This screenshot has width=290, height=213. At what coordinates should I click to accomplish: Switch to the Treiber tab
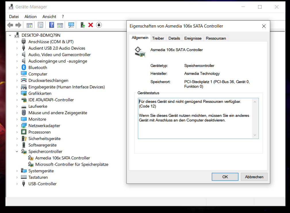158,38
